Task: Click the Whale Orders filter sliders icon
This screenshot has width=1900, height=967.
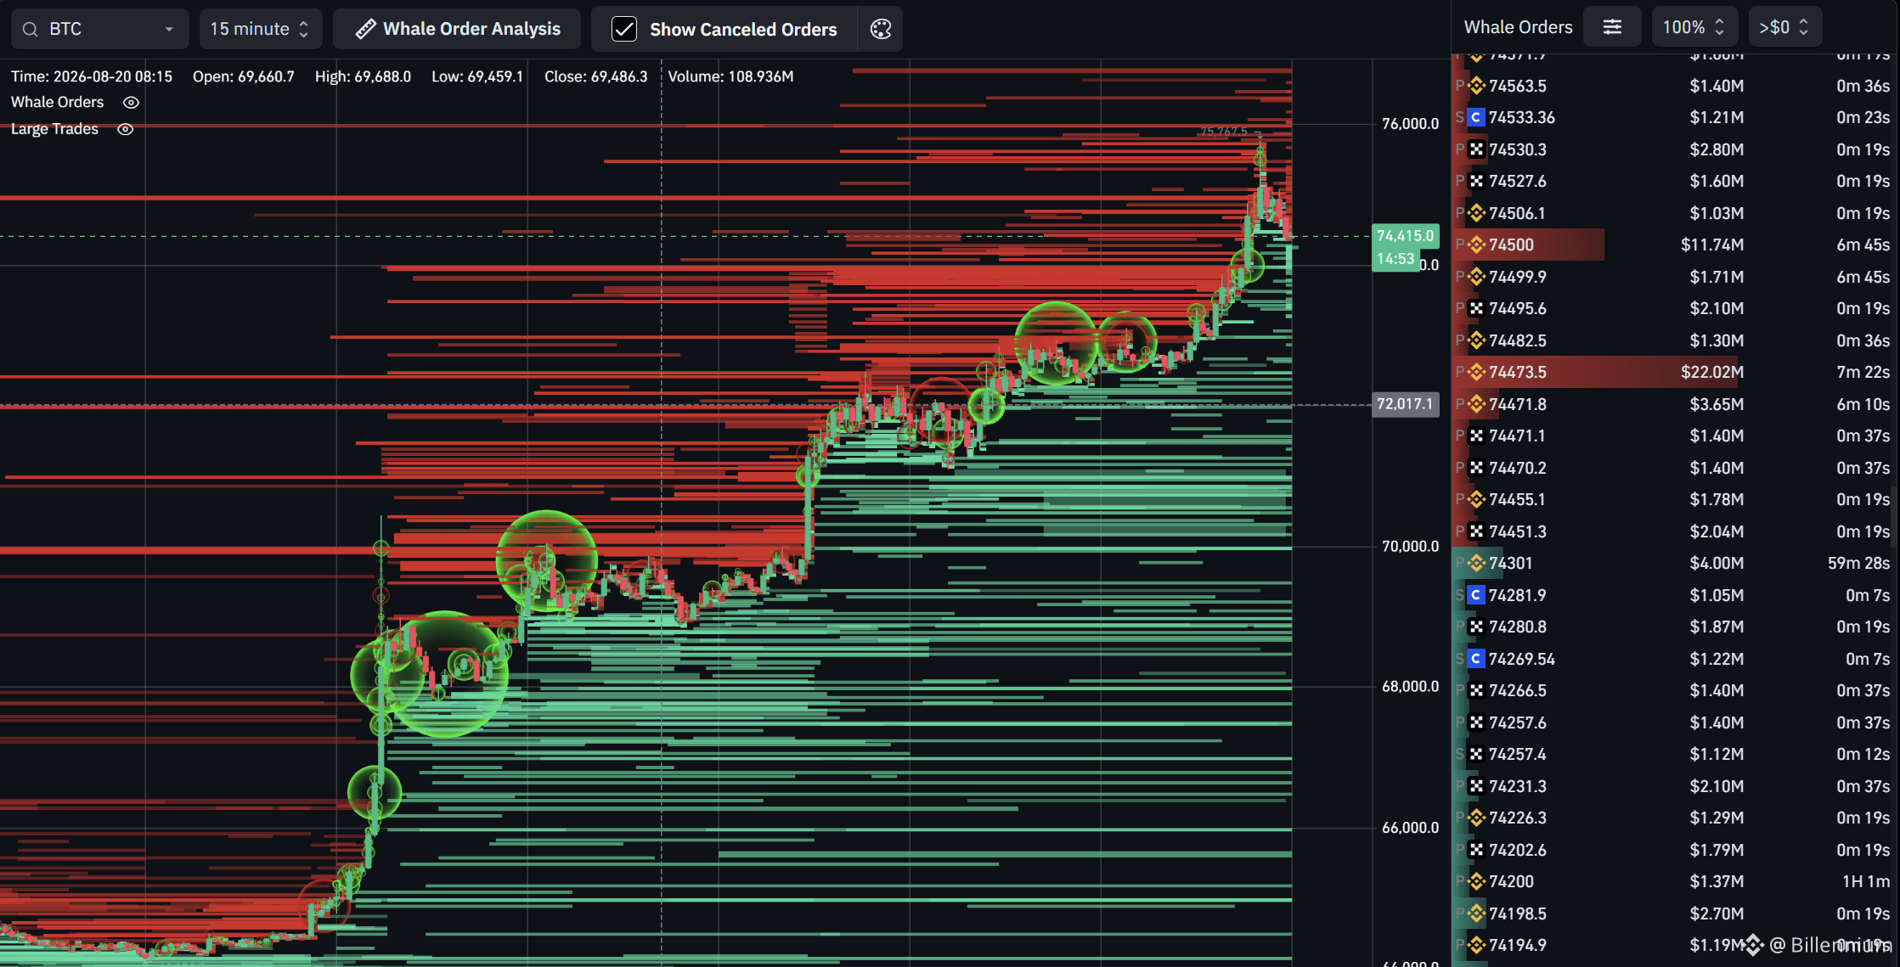Action: pyautogui.click(x=1612, y=27)
